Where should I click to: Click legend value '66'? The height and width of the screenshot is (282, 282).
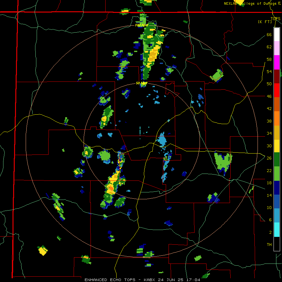tap(269, 34)
